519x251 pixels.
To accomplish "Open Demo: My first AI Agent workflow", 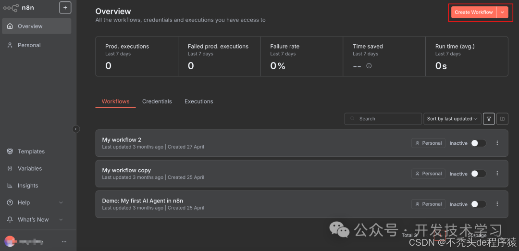I will [x=302, y=204].
